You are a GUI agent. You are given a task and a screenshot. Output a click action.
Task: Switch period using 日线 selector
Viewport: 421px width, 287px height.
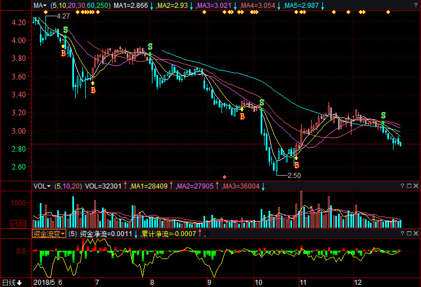pyautogui.click(x=11, y=283)
